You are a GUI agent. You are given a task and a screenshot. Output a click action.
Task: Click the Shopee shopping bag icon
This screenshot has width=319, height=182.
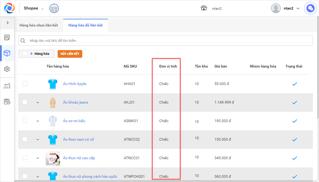click(54, 8)
